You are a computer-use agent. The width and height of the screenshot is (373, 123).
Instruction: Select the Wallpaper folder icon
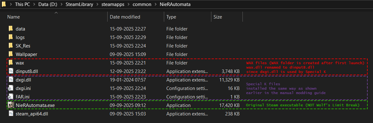(10, 54)
